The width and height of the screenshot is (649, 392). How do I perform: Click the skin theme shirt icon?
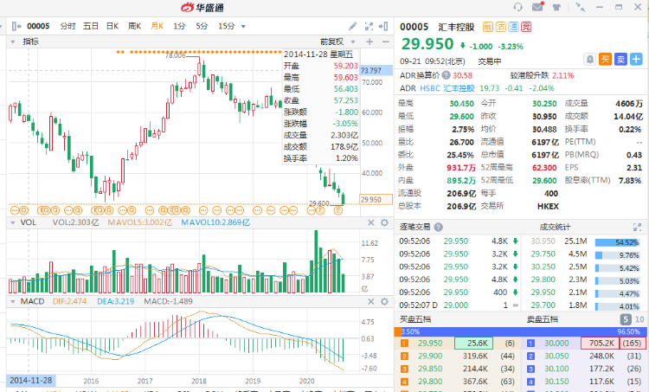(558, 8)
